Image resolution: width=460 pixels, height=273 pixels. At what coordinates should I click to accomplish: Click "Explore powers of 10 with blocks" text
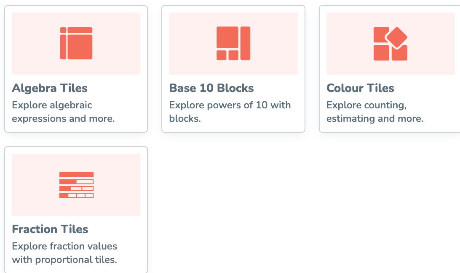230,112
